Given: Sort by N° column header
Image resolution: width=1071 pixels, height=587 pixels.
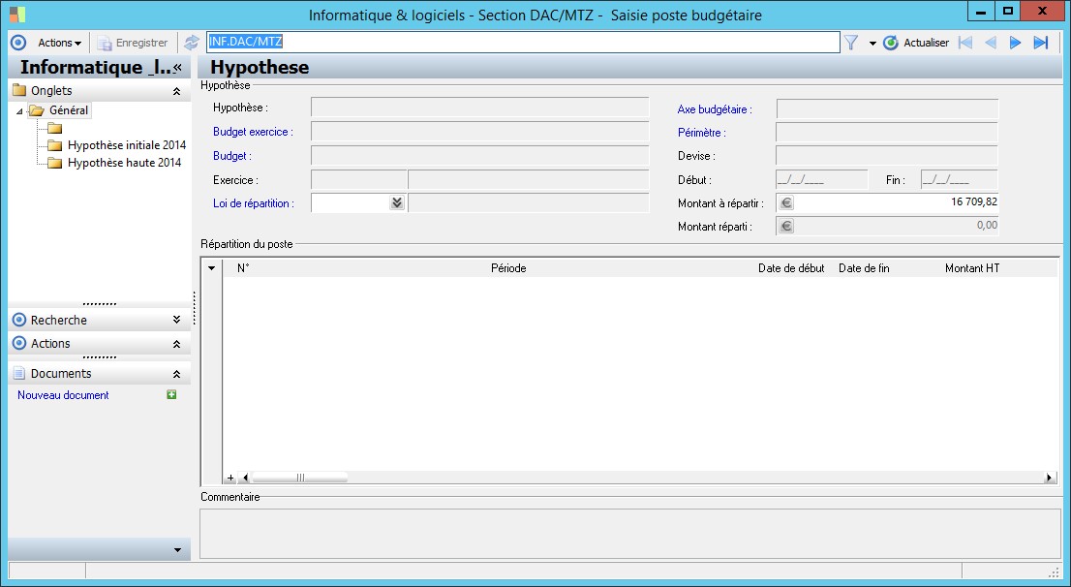Looking at the screenshot, I should pos(243,268).
